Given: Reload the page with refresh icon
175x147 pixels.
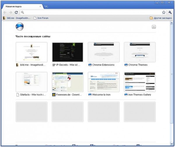Looking at the screenshot, I should coord(16,12).
